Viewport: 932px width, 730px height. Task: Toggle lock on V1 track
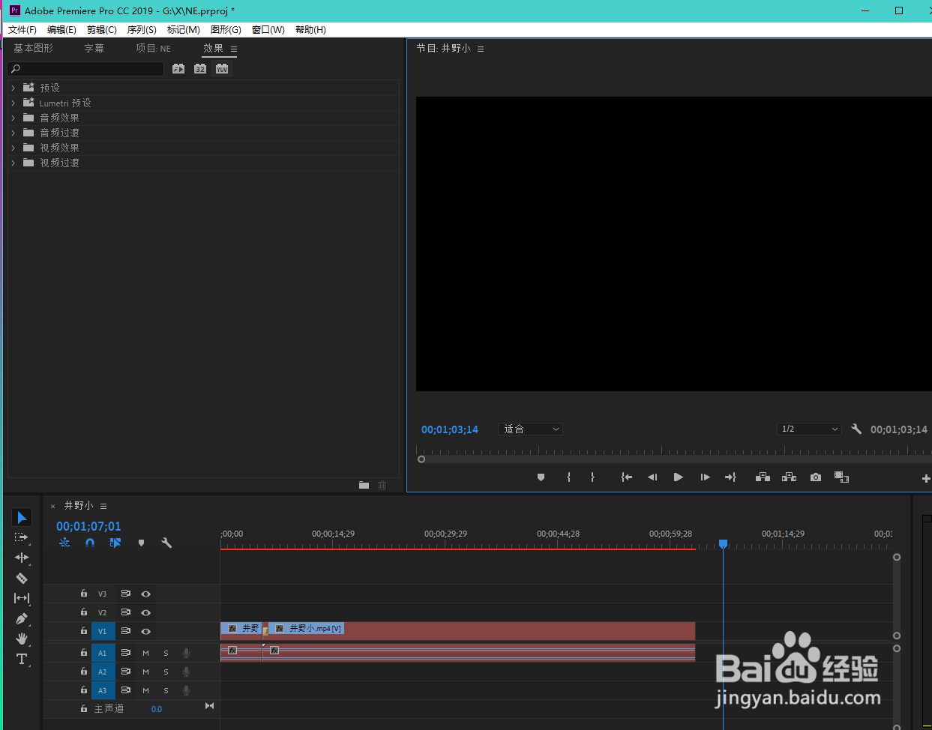[84, 630]
